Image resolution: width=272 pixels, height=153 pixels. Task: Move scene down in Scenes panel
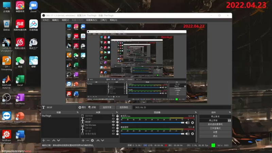pos(58,140)
